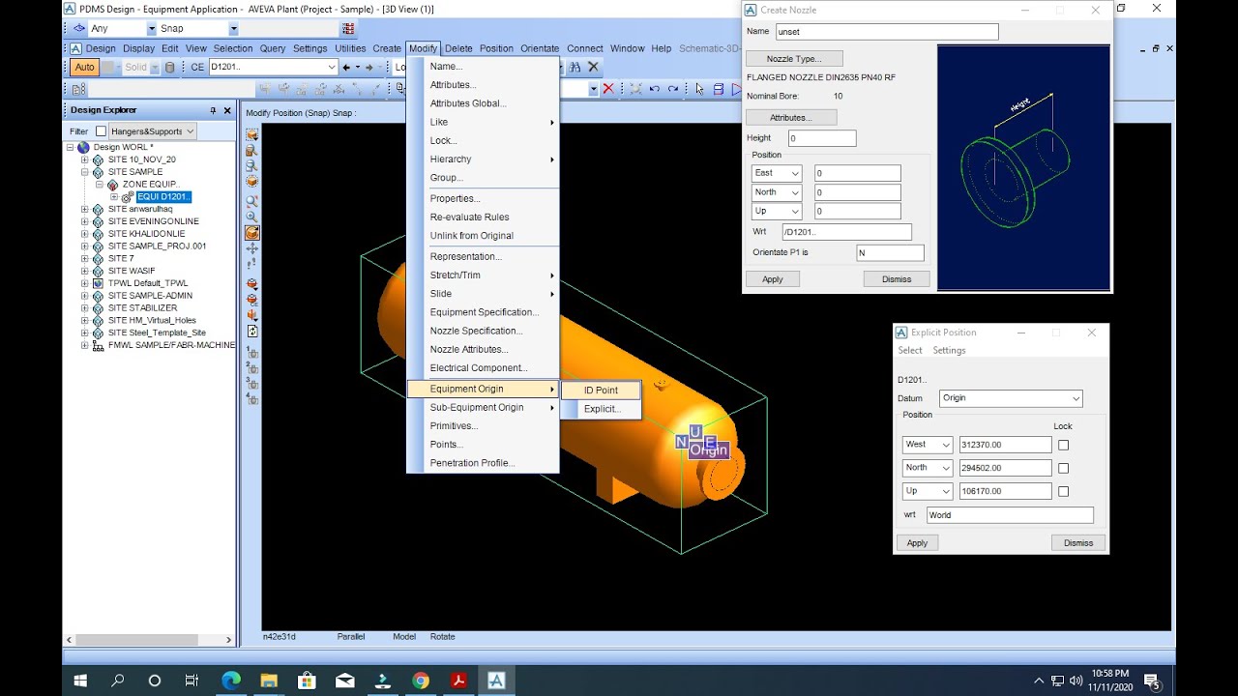Click the back arrow next to CE field
The image size is (1238, 696).
pos(346,68)
